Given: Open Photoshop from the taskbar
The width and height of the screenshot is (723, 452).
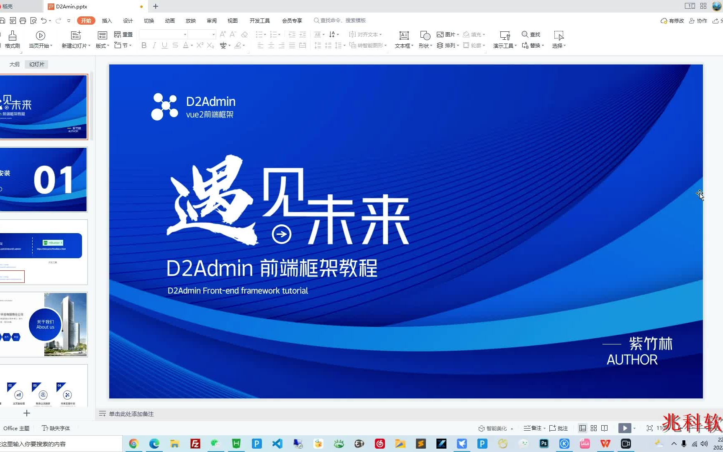Looking at the screenshot, I should tap(544, 444).
